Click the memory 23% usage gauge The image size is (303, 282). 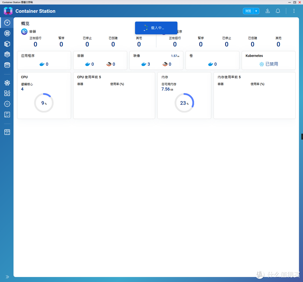tap(184, 103)
